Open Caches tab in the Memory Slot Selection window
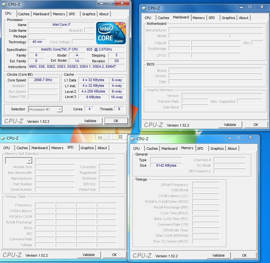 [22, 148]
